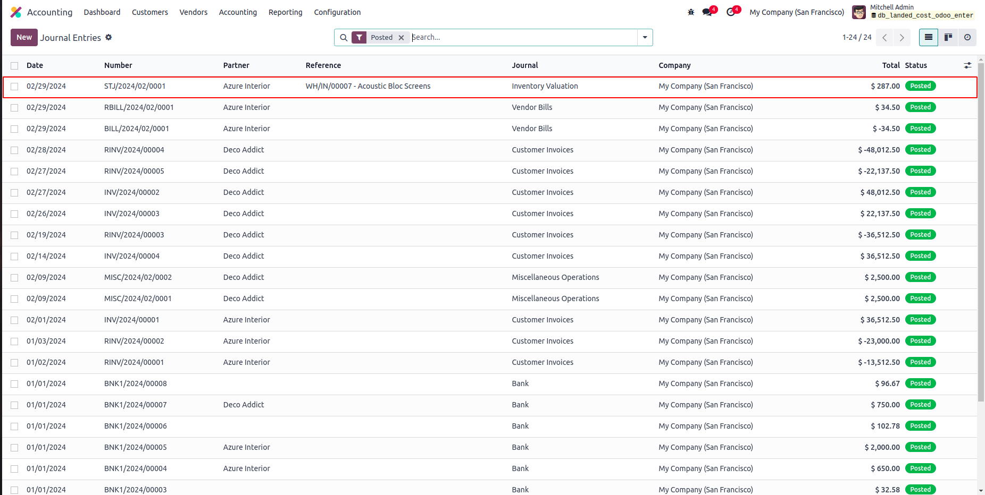
Task: Sort the list by Journal column
Action: 525,65
